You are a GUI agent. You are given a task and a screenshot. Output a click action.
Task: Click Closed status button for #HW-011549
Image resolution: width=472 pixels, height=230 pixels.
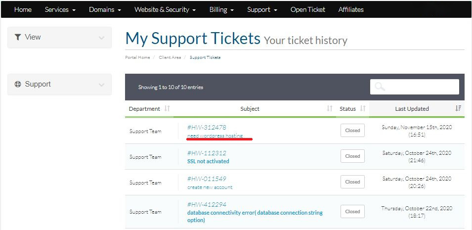(x=352, y=182)
